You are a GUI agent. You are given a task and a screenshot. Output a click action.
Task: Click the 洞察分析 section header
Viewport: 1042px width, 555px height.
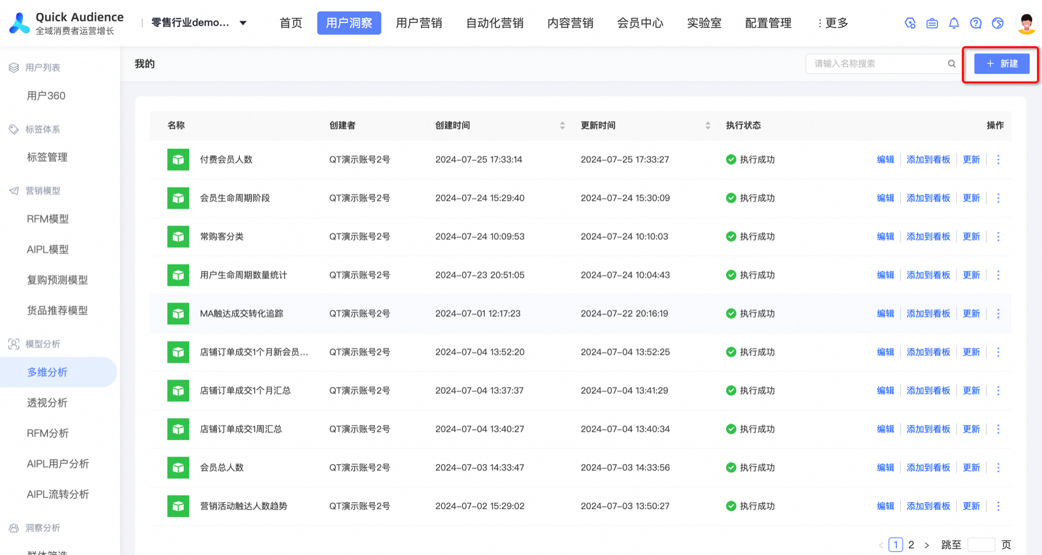43,528
